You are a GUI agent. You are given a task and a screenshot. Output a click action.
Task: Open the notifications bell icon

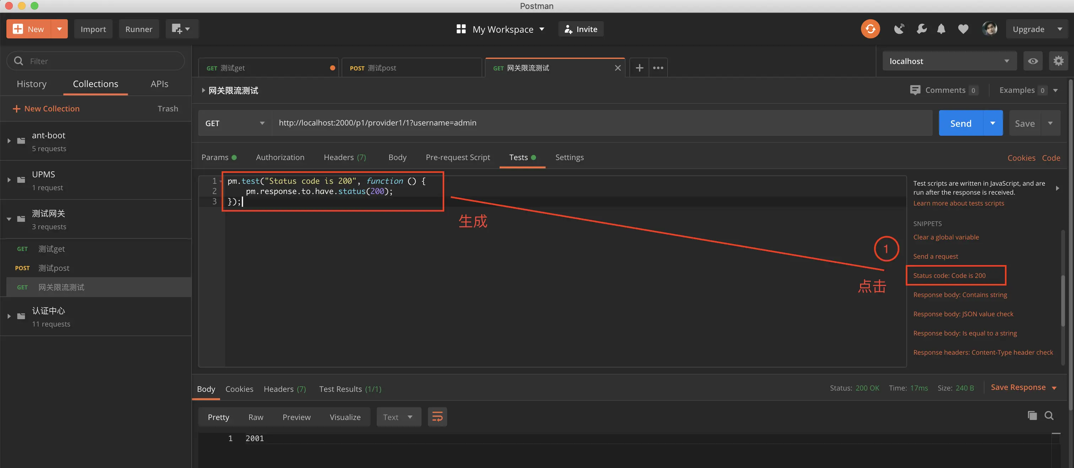941,29
